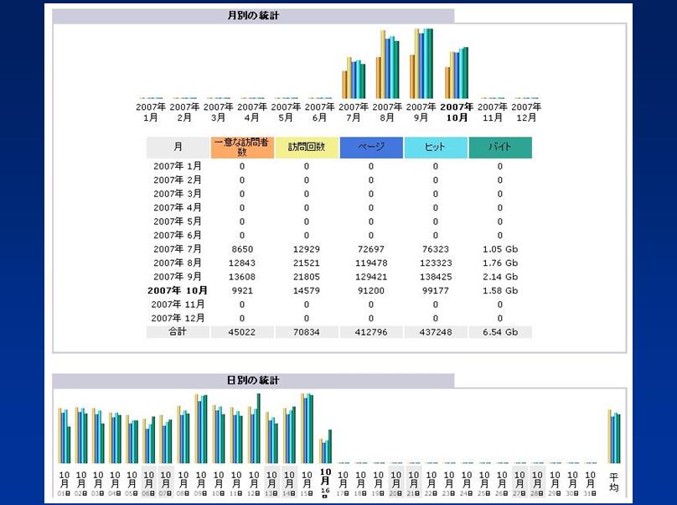Select the 10月 01日 daily chart label
Image resolution: width=677 pixels, height=505 pixels.
[x=64, y=481]
